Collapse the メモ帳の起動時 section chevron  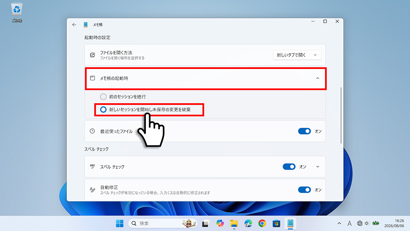[x=318, y=78]
